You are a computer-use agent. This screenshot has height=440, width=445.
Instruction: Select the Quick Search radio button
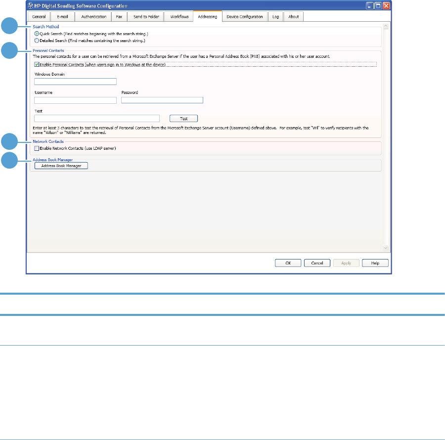point(37,34)
